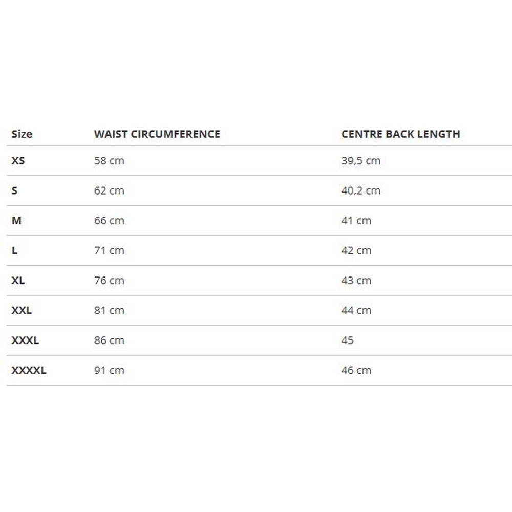The height and width of the screenshot is (512, 512).
Task: Click the WAIST CIRCUMFERENCE column header
Action: (157, 134)
